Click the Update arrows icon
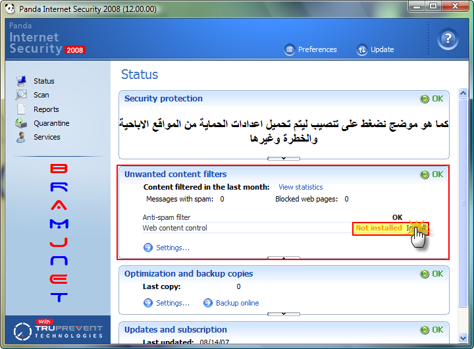Screen dimensions: 474x349 coord(362,49)
